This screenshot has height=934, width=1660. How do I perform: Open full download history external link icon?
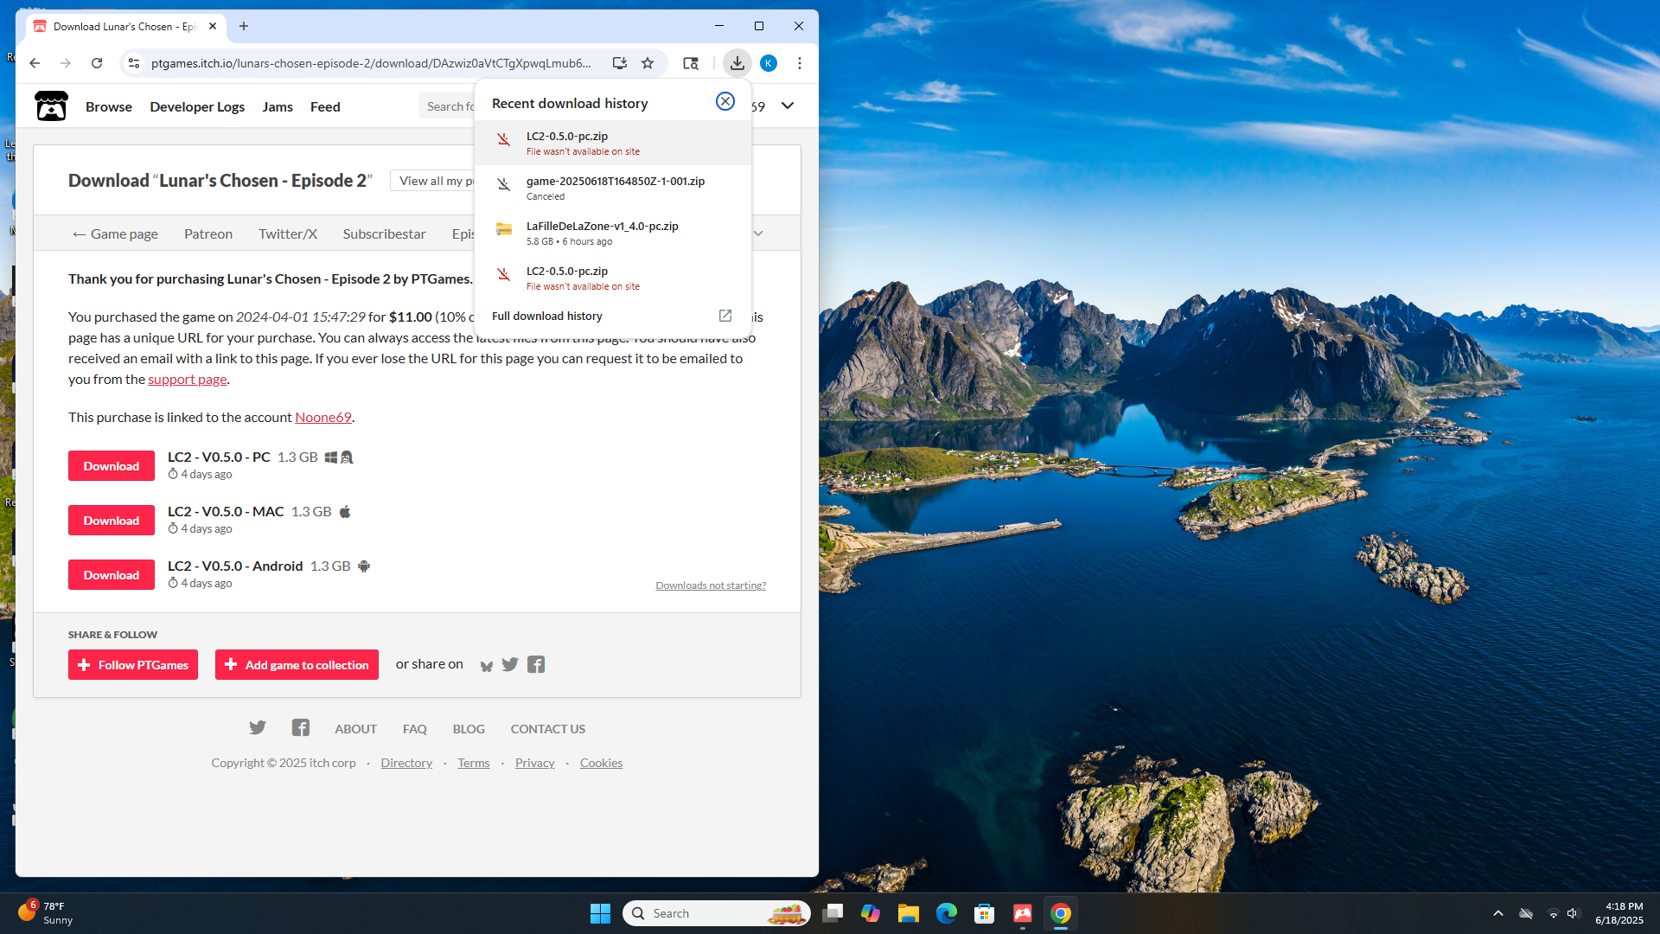tap(725, 316)
